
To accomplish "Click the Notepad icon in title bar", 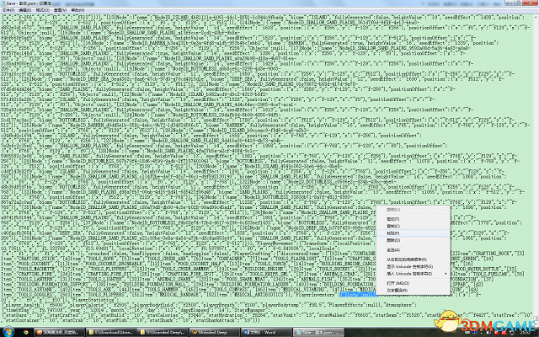I will point(4,3).
